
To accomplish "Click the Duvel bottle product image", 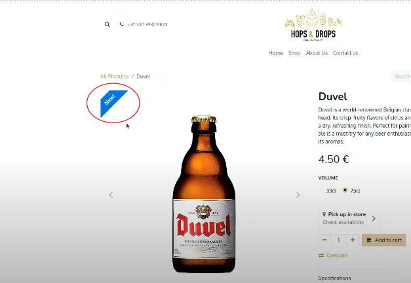I will point(204,194).
